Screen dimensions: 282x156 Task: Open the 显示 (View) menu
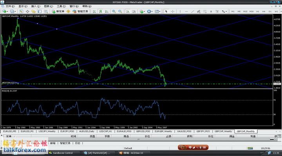pos(23,6)
